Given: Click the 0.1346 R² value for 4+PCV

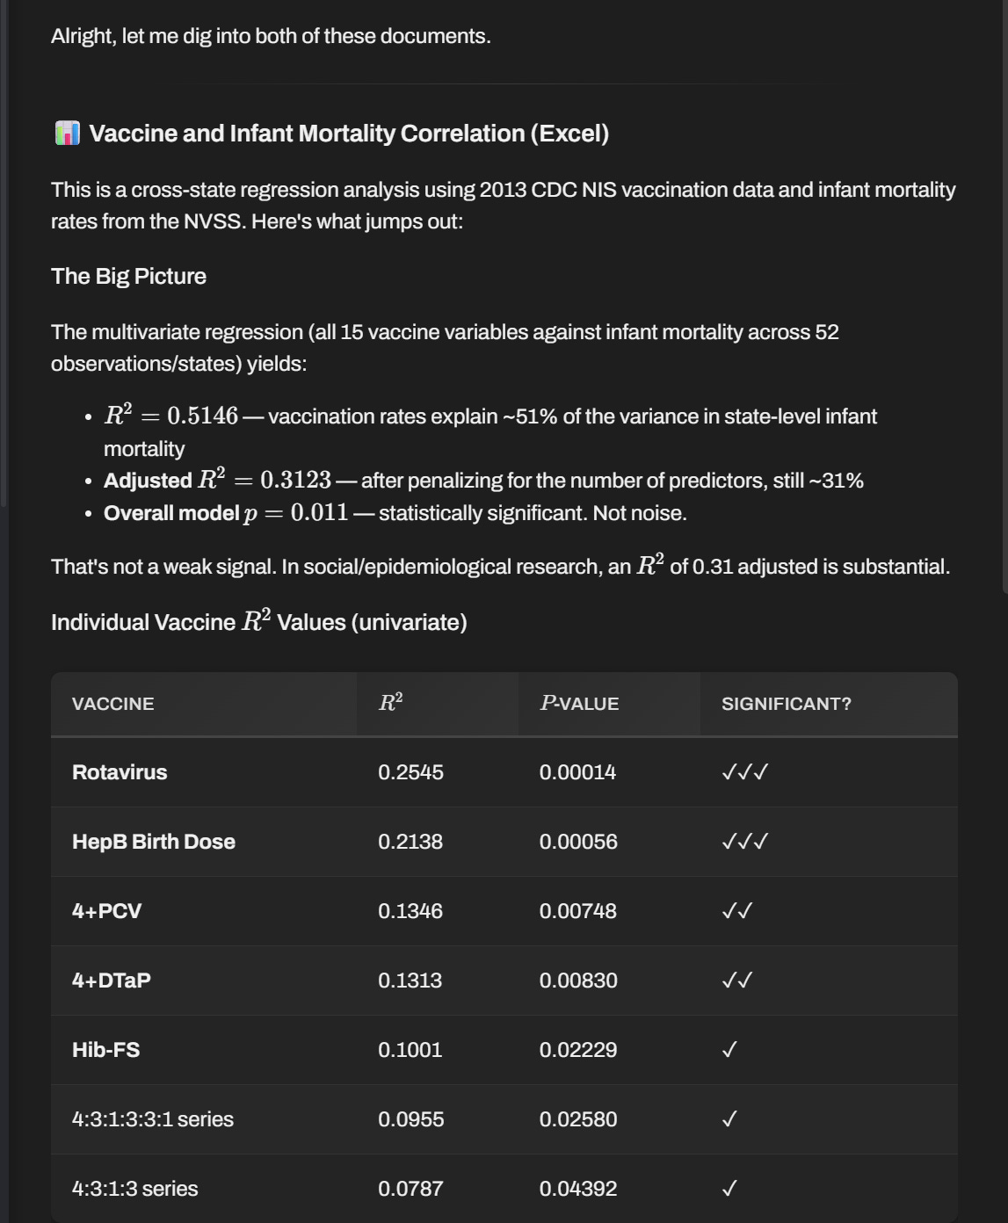Looking at the screenshot, I should click(410, 911).
